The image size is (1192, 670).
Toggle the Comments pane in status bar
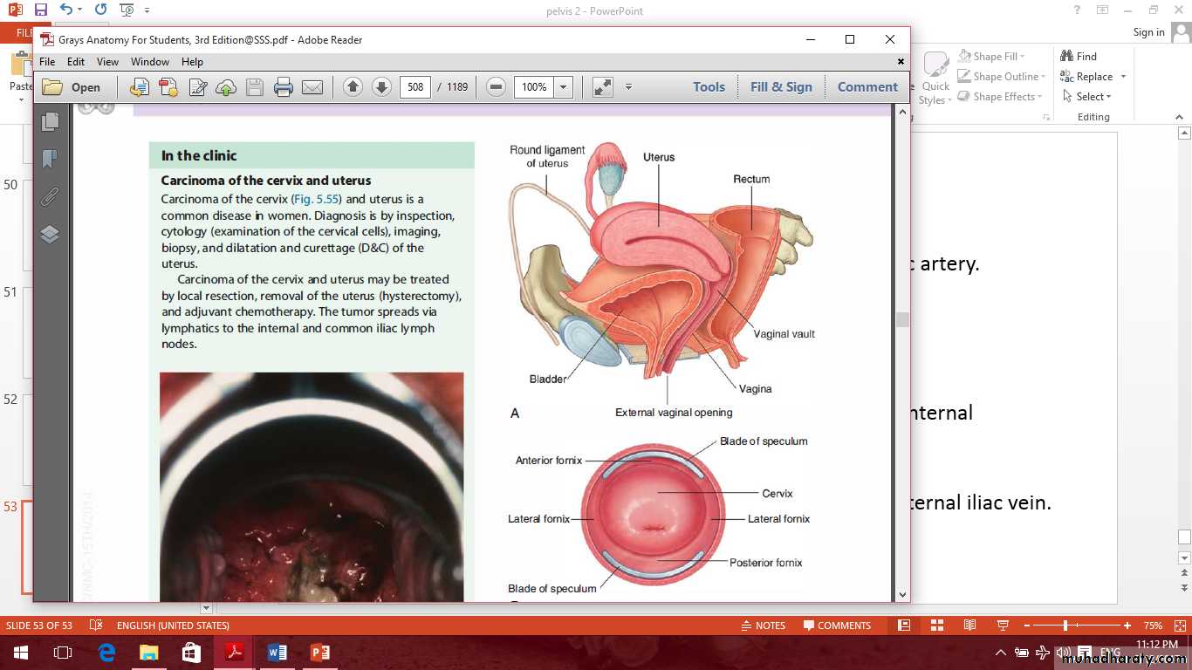837,626
